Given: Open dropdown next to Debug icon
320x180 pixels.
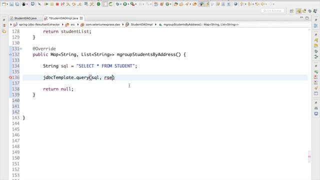Looking at the screenshot, I should (x=121, y=4).
